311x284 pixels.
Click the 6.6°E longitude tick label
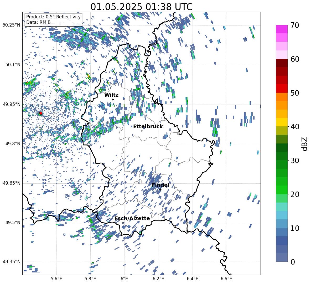tap(226, 279)
